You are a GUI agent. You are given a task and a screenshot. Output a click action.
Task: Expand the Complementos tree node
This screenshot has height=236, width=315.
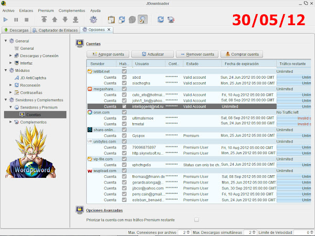pos(10,122)
